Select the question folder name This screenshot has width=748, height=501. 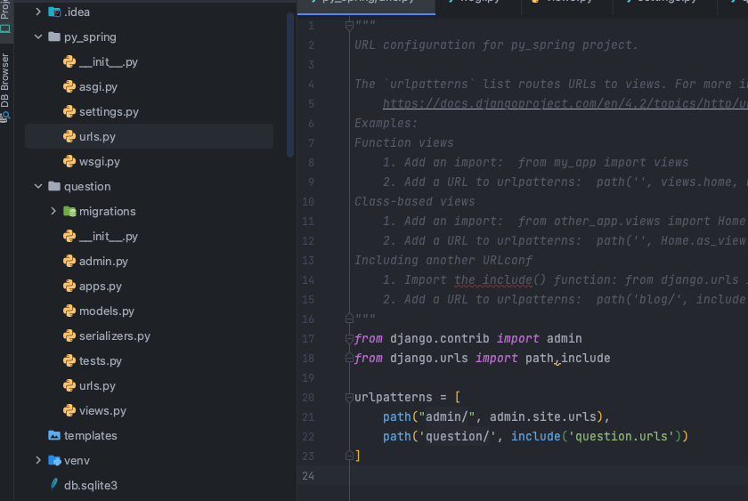87,186
